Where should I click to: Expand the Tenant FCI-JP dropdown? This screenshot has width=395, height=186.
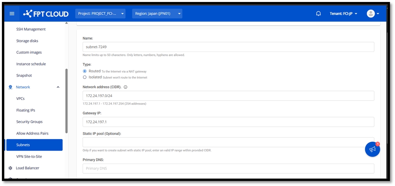343,14
